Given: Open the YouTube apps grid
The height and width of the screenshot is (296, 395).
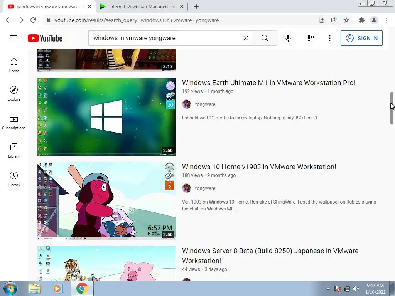Looking at the screenshot, I should click(311, 38).
